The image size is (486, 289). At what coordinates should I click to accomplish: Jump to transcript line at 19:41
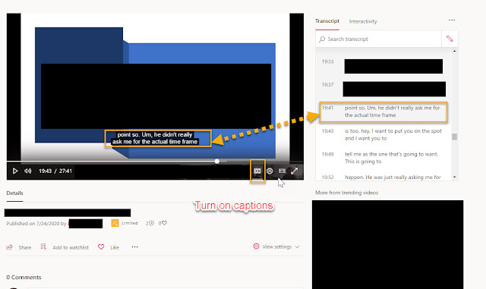point(383,112)
